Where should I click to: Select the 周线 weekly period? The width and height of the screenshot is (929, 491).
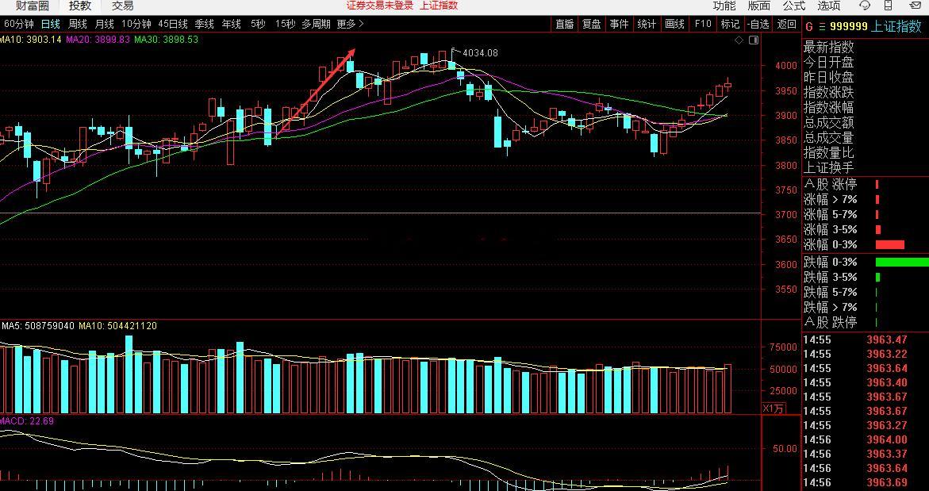pos(78,25)
